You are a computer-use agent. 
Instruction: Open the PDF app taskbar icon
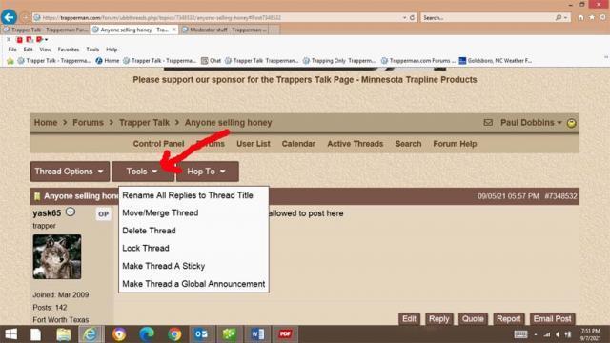[x=285, y=334]
